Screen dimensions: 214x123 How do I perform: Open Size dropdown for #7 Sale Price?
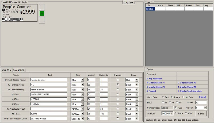(82, 109)
